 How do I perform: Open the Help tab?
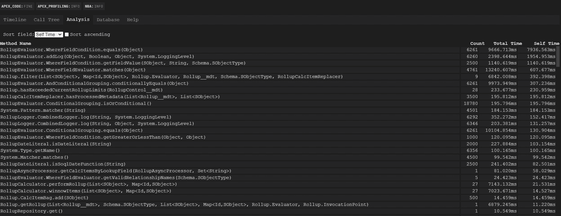(133, 20)
